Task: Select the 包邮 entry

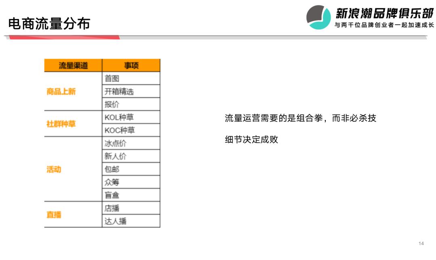Action: point(130,168)
